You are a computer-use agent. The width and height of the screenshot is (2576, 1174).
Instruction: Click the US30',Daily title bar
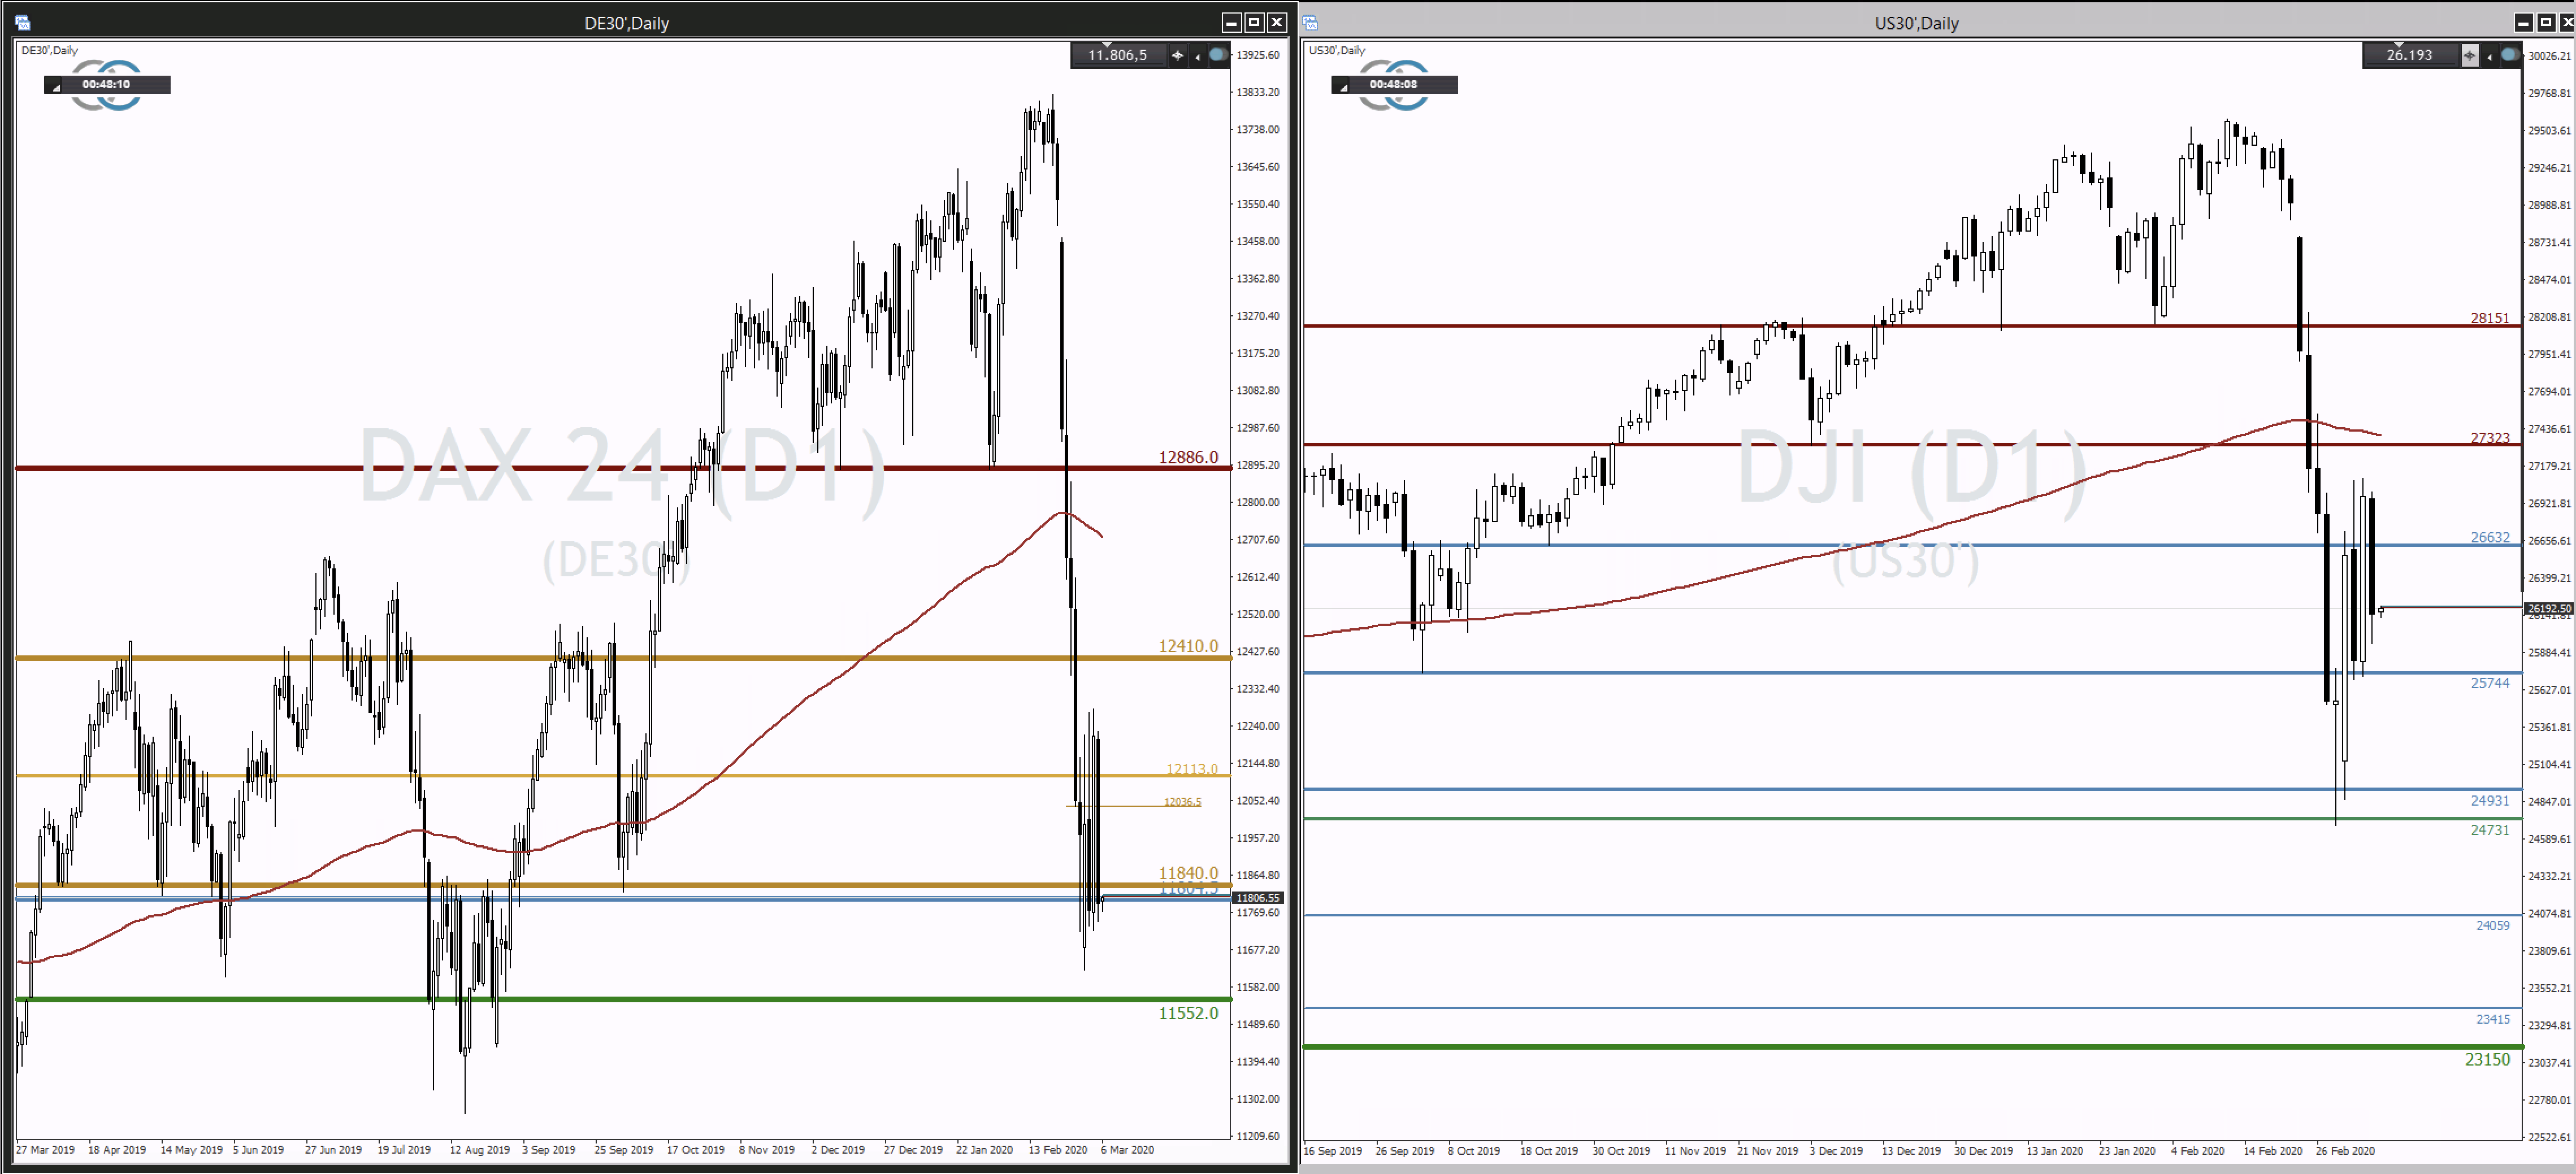pos(1916,23)
